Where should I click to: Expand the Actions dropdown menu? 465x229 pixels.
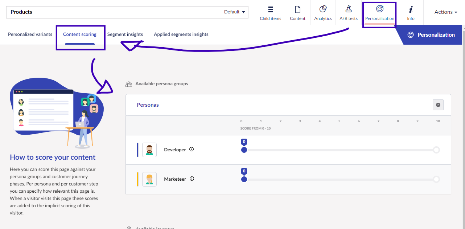pos(445,12)
